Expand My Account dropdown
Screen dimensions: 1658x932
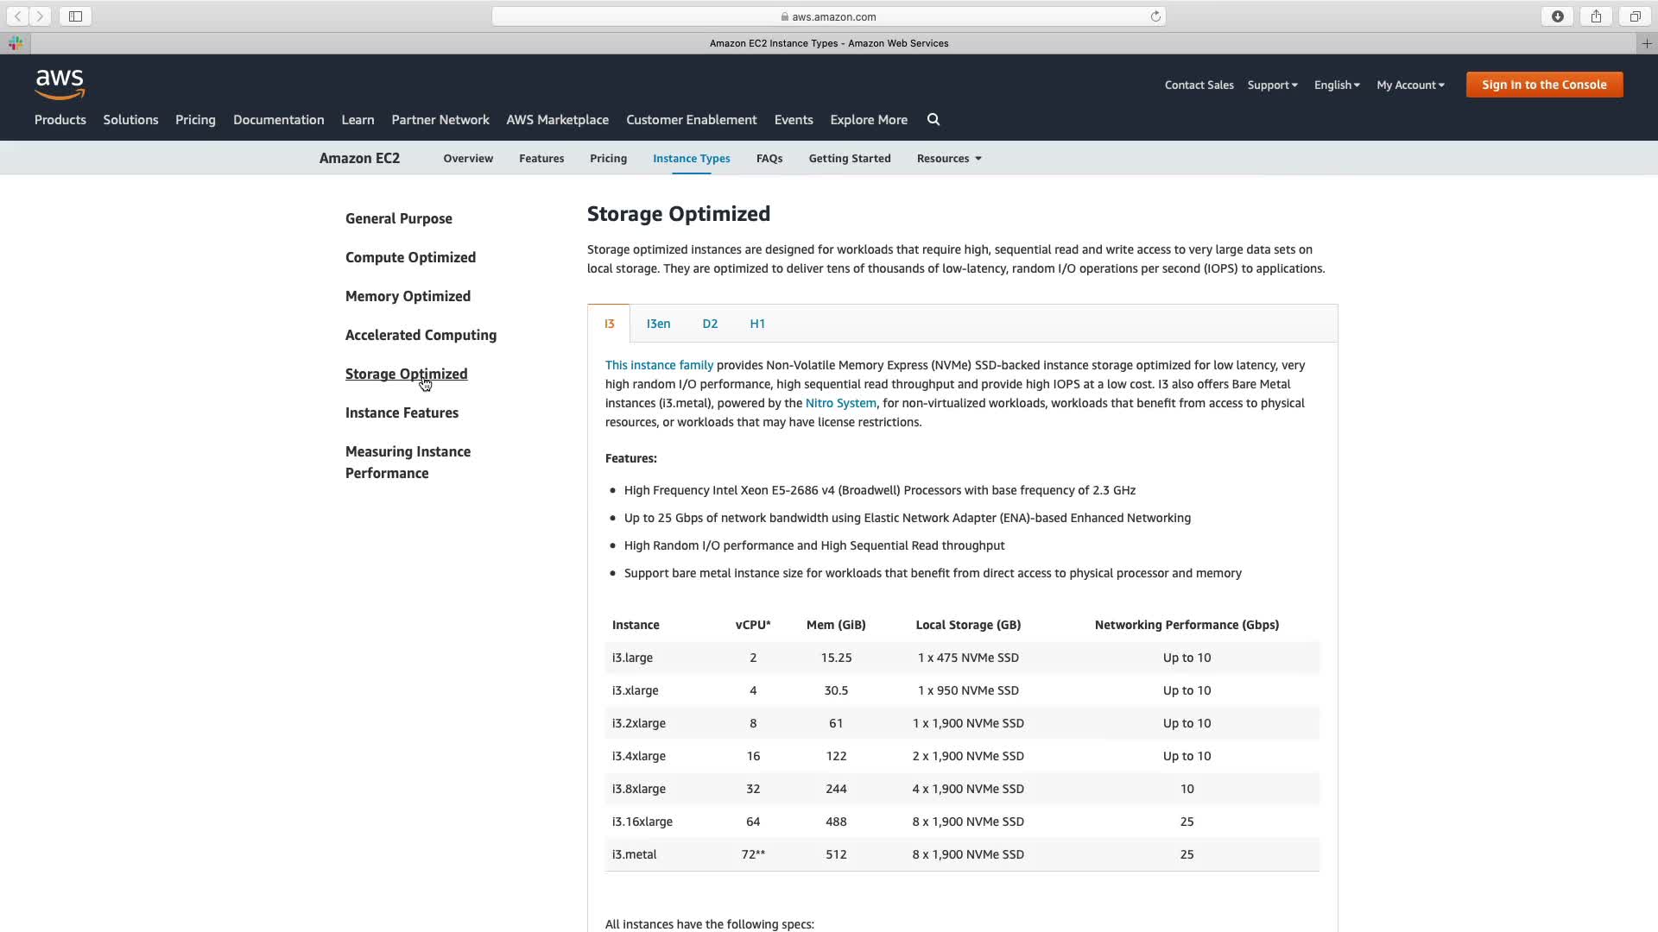click(1410, 85)
